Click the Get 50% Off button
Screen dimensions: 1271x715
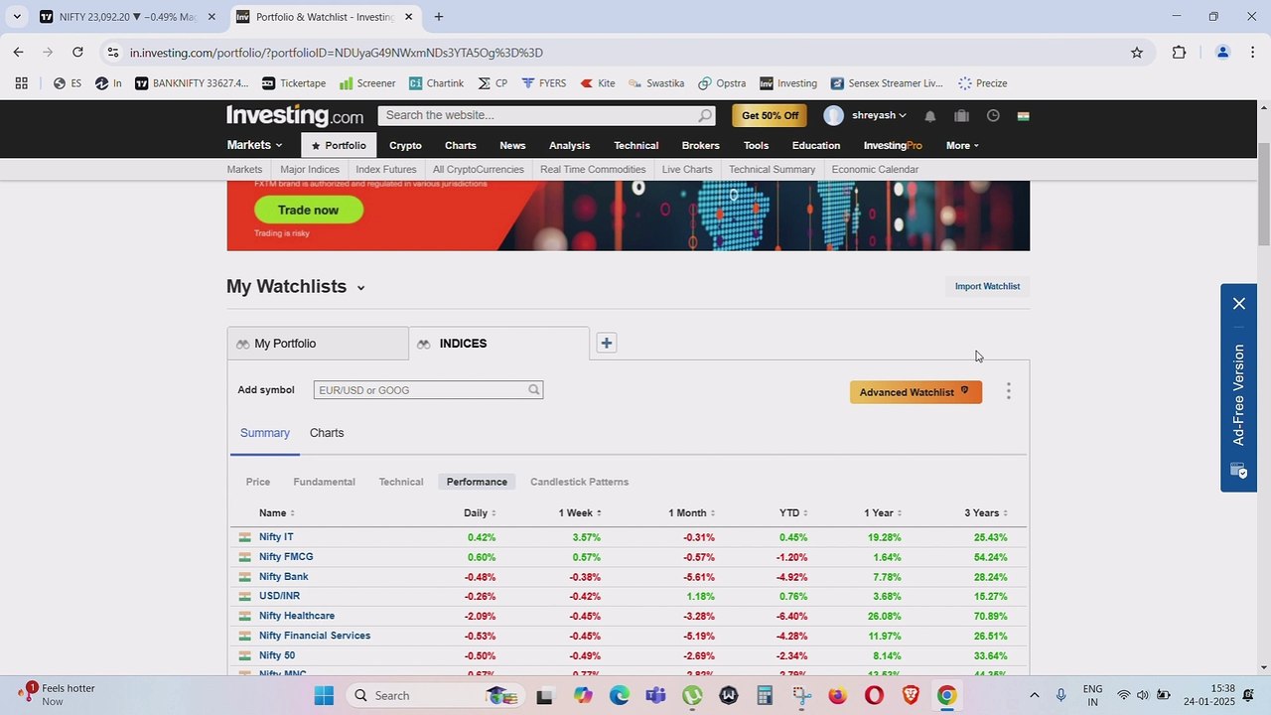pyautogui.click(x=770, y=115)
